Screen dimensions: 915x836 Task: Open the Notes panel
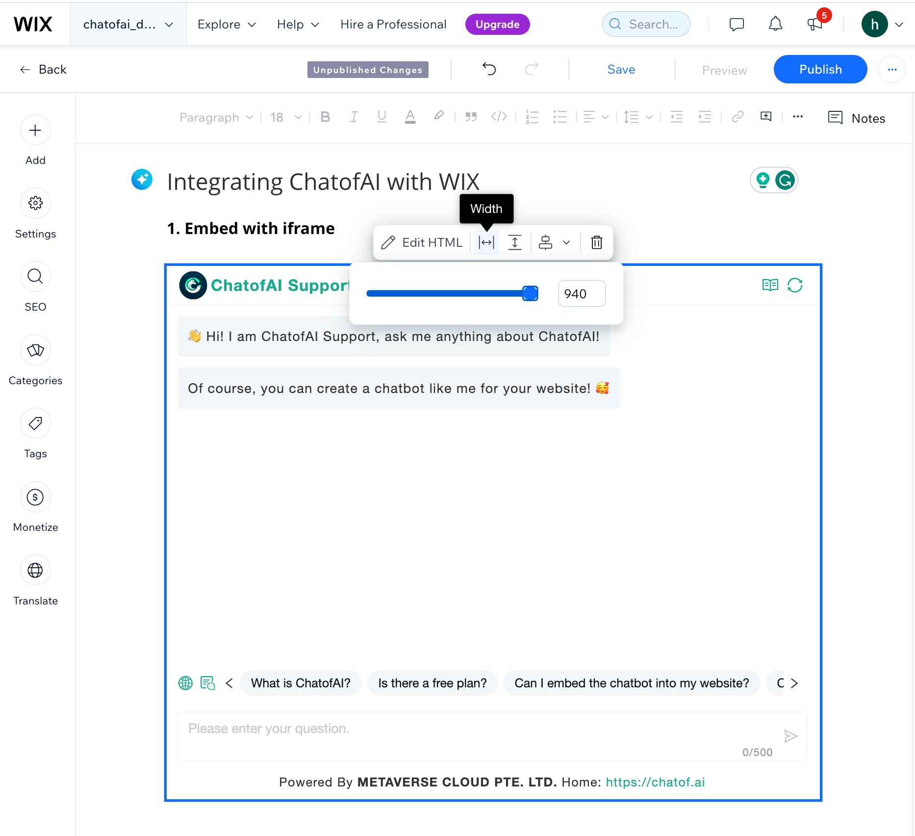tap(856, 118)
